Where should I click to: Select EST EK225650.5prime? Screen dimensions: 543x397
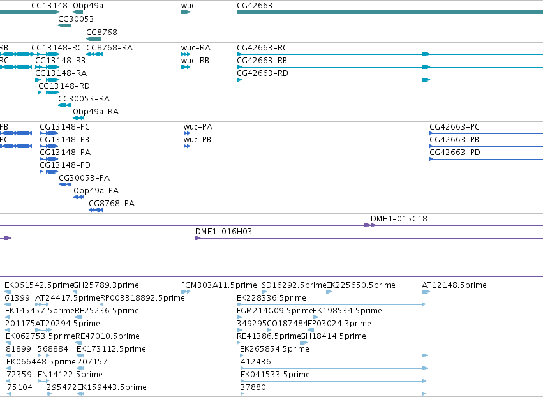click(361, 285)
